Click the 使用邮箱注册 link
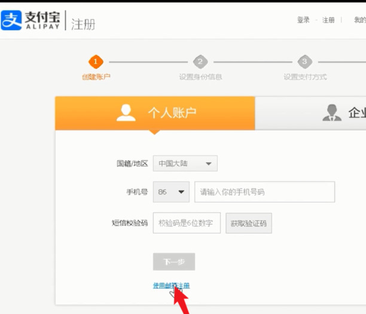This screenshot has height=314, width=366. (171, 285)
